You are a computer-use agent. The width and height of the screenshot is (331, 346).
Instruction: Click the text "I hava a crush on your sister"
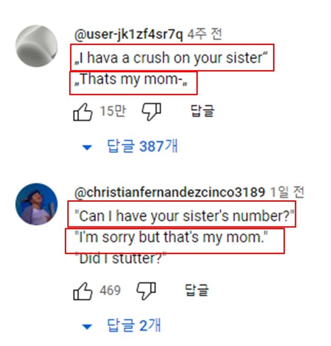point(171,58)
